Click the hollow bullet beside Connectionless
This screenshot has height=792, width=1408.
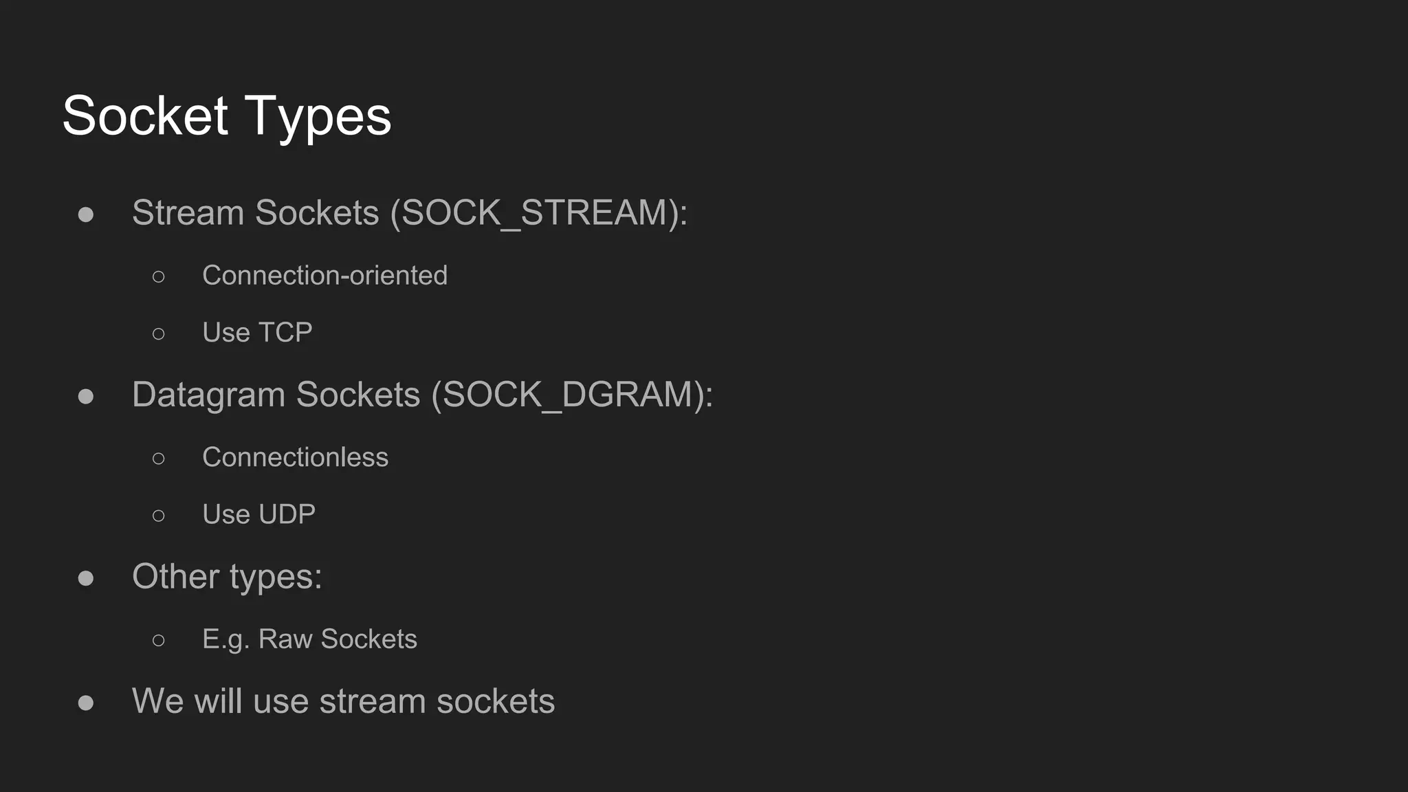(159, 459)
